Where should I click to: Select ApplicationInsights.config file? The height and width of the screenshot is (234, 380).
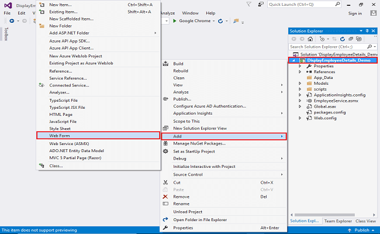[x=340, y=95]
